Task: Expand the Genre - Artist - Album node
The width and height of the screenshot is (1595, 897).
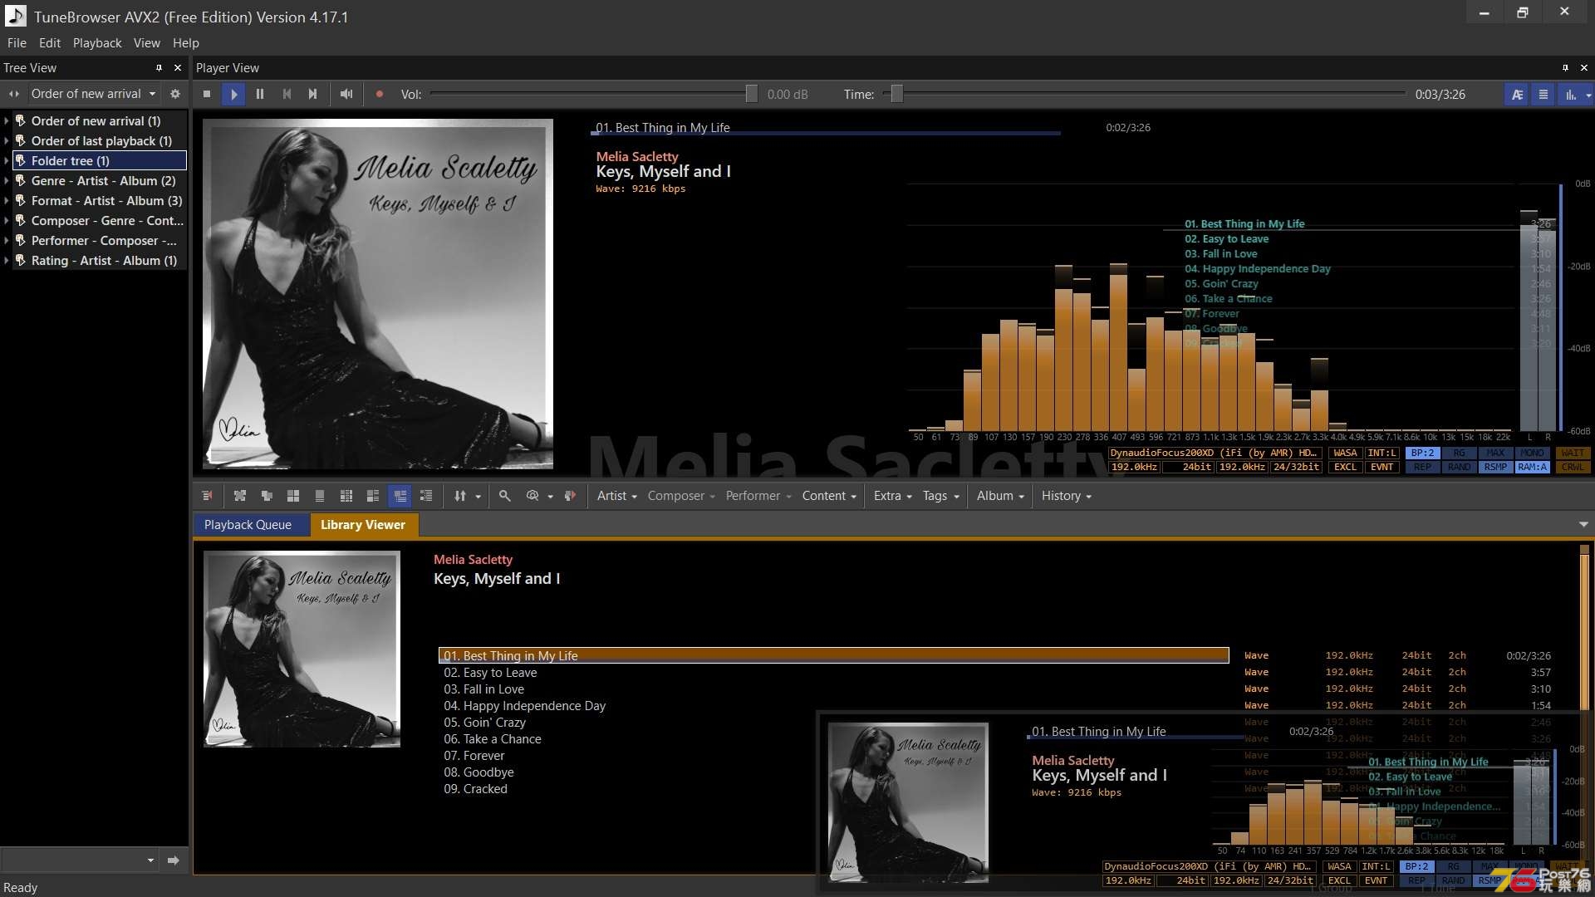Action: pyautogui.click(x=7, y=181)
